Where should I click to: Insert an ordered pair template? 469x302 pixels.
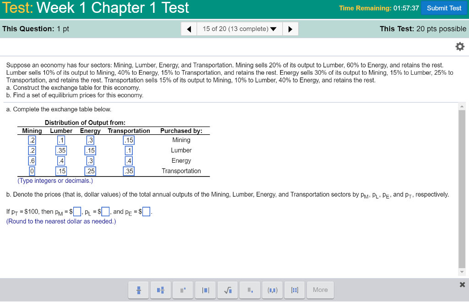click(x=272, y=290)
